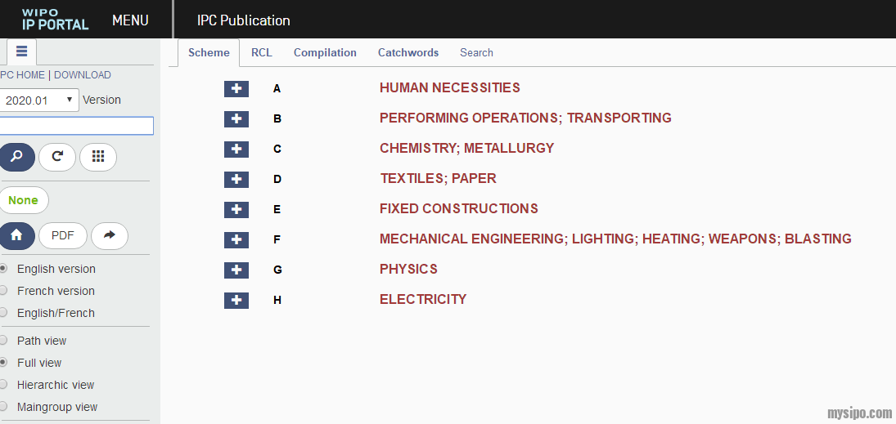896x424 pixels.
Task: Click the circular refresh arrow icon
Action: coord(57,157)
